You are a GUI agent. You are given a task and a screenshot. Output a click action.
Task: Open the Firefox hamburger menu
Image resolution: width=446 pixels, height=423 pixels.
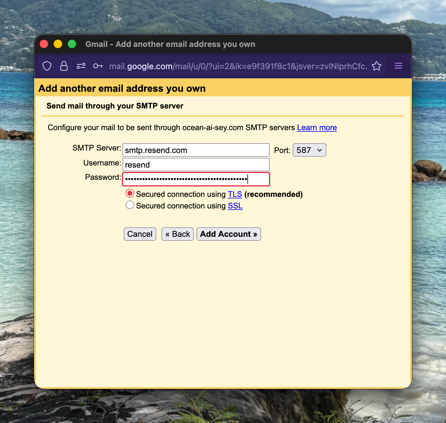398,66
